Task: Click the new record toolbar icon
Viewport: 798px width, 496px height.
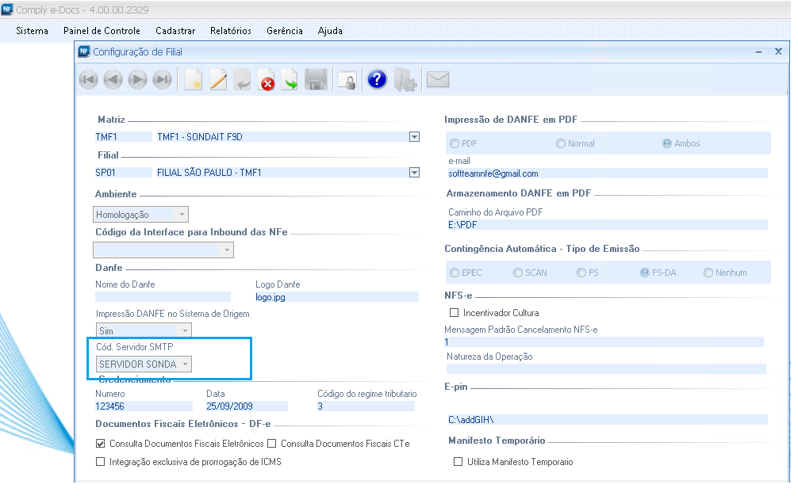Action: click(194, 79)
